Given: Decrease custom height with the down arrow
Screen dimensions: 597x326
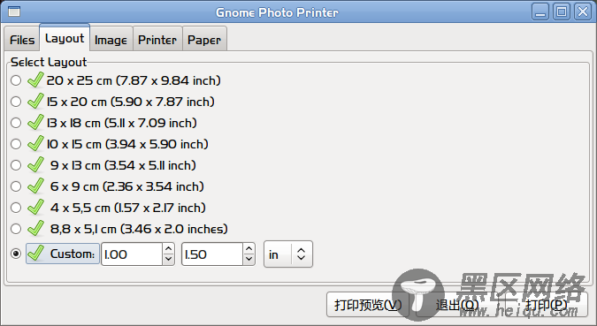Looking at the screenshot, I should [249, 259].
